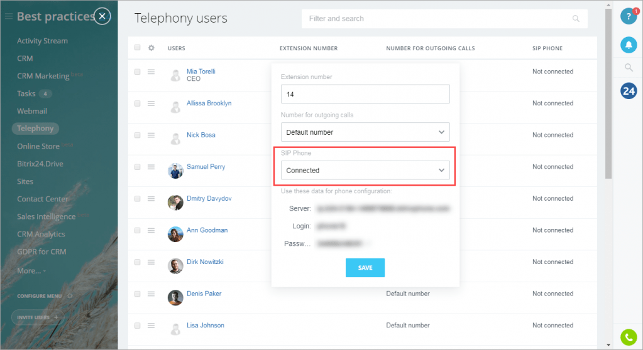Check the box for Denis Paker
The height and width of the screenshot is (350, 643).
(x=138, y=294)
